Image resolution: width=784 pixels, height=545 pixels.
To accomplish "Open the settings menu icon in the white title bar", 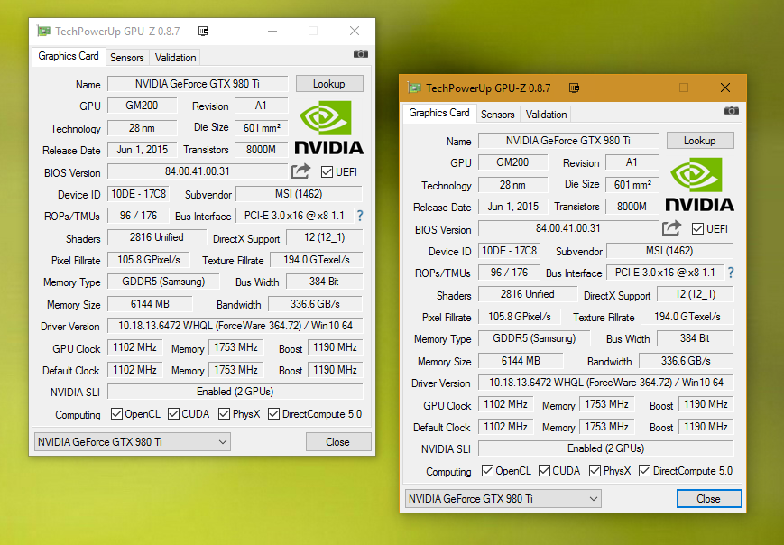I will point(203,31).
